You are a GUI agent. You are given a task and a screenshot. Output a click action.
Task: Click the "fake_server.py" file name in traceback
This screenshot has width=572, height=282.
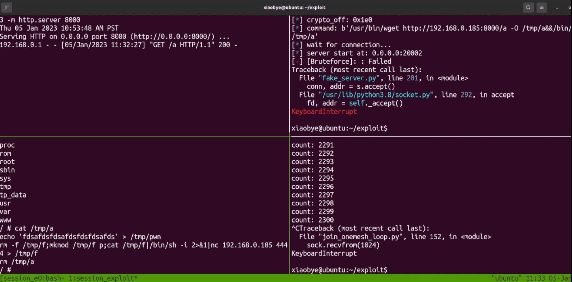(x=349, y=78)
